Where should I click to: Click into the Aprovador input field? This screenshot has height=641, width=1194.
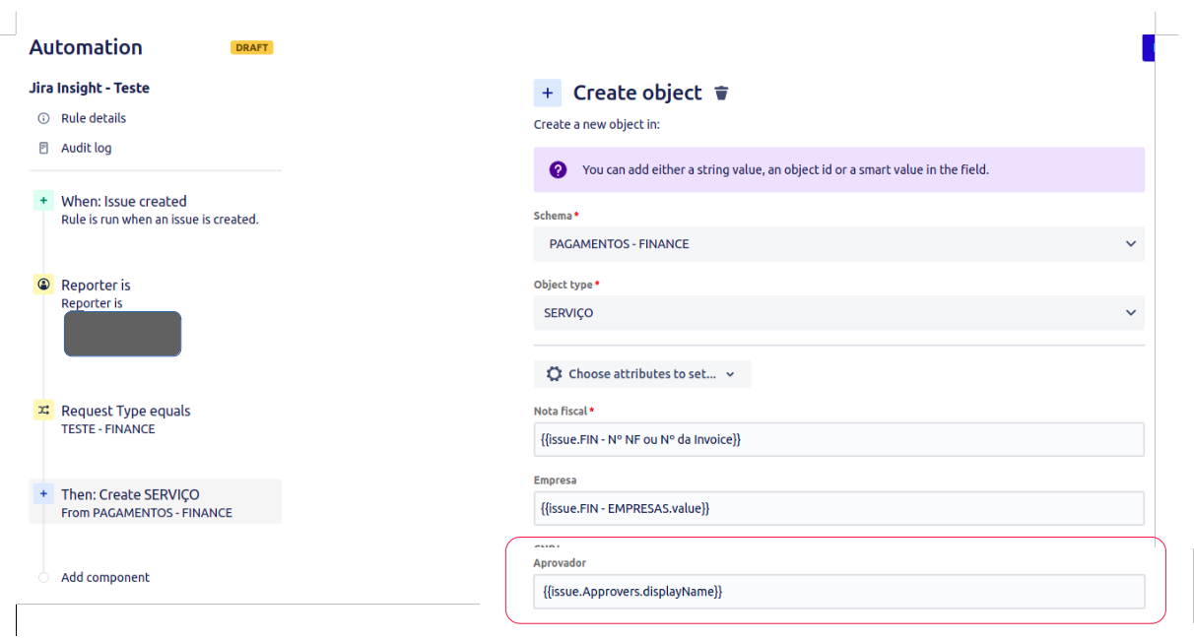(839, 592)
